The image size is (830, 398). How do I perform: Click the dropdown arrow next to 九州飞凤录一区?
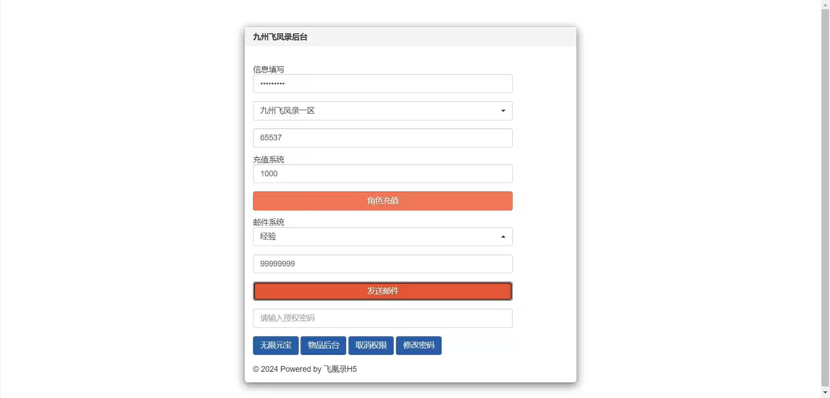pyautogui.click(x=502, y=111)
